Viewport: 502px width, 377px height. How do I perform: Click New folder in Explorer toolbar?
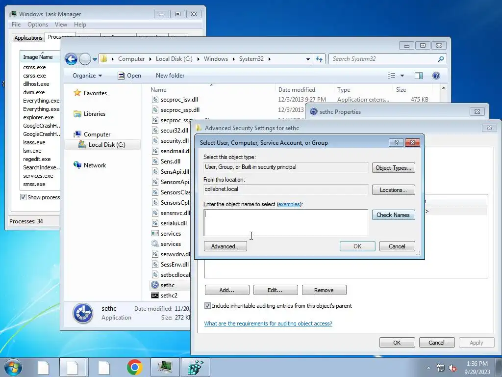pyautogui.click(x=170, y=76)
